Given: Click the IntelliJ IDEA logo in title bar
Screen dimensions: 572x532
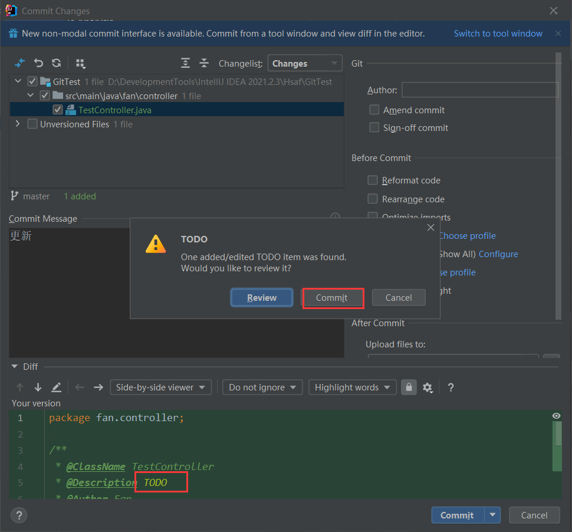Looking at the screenshot, I should [x=11, y=11].
